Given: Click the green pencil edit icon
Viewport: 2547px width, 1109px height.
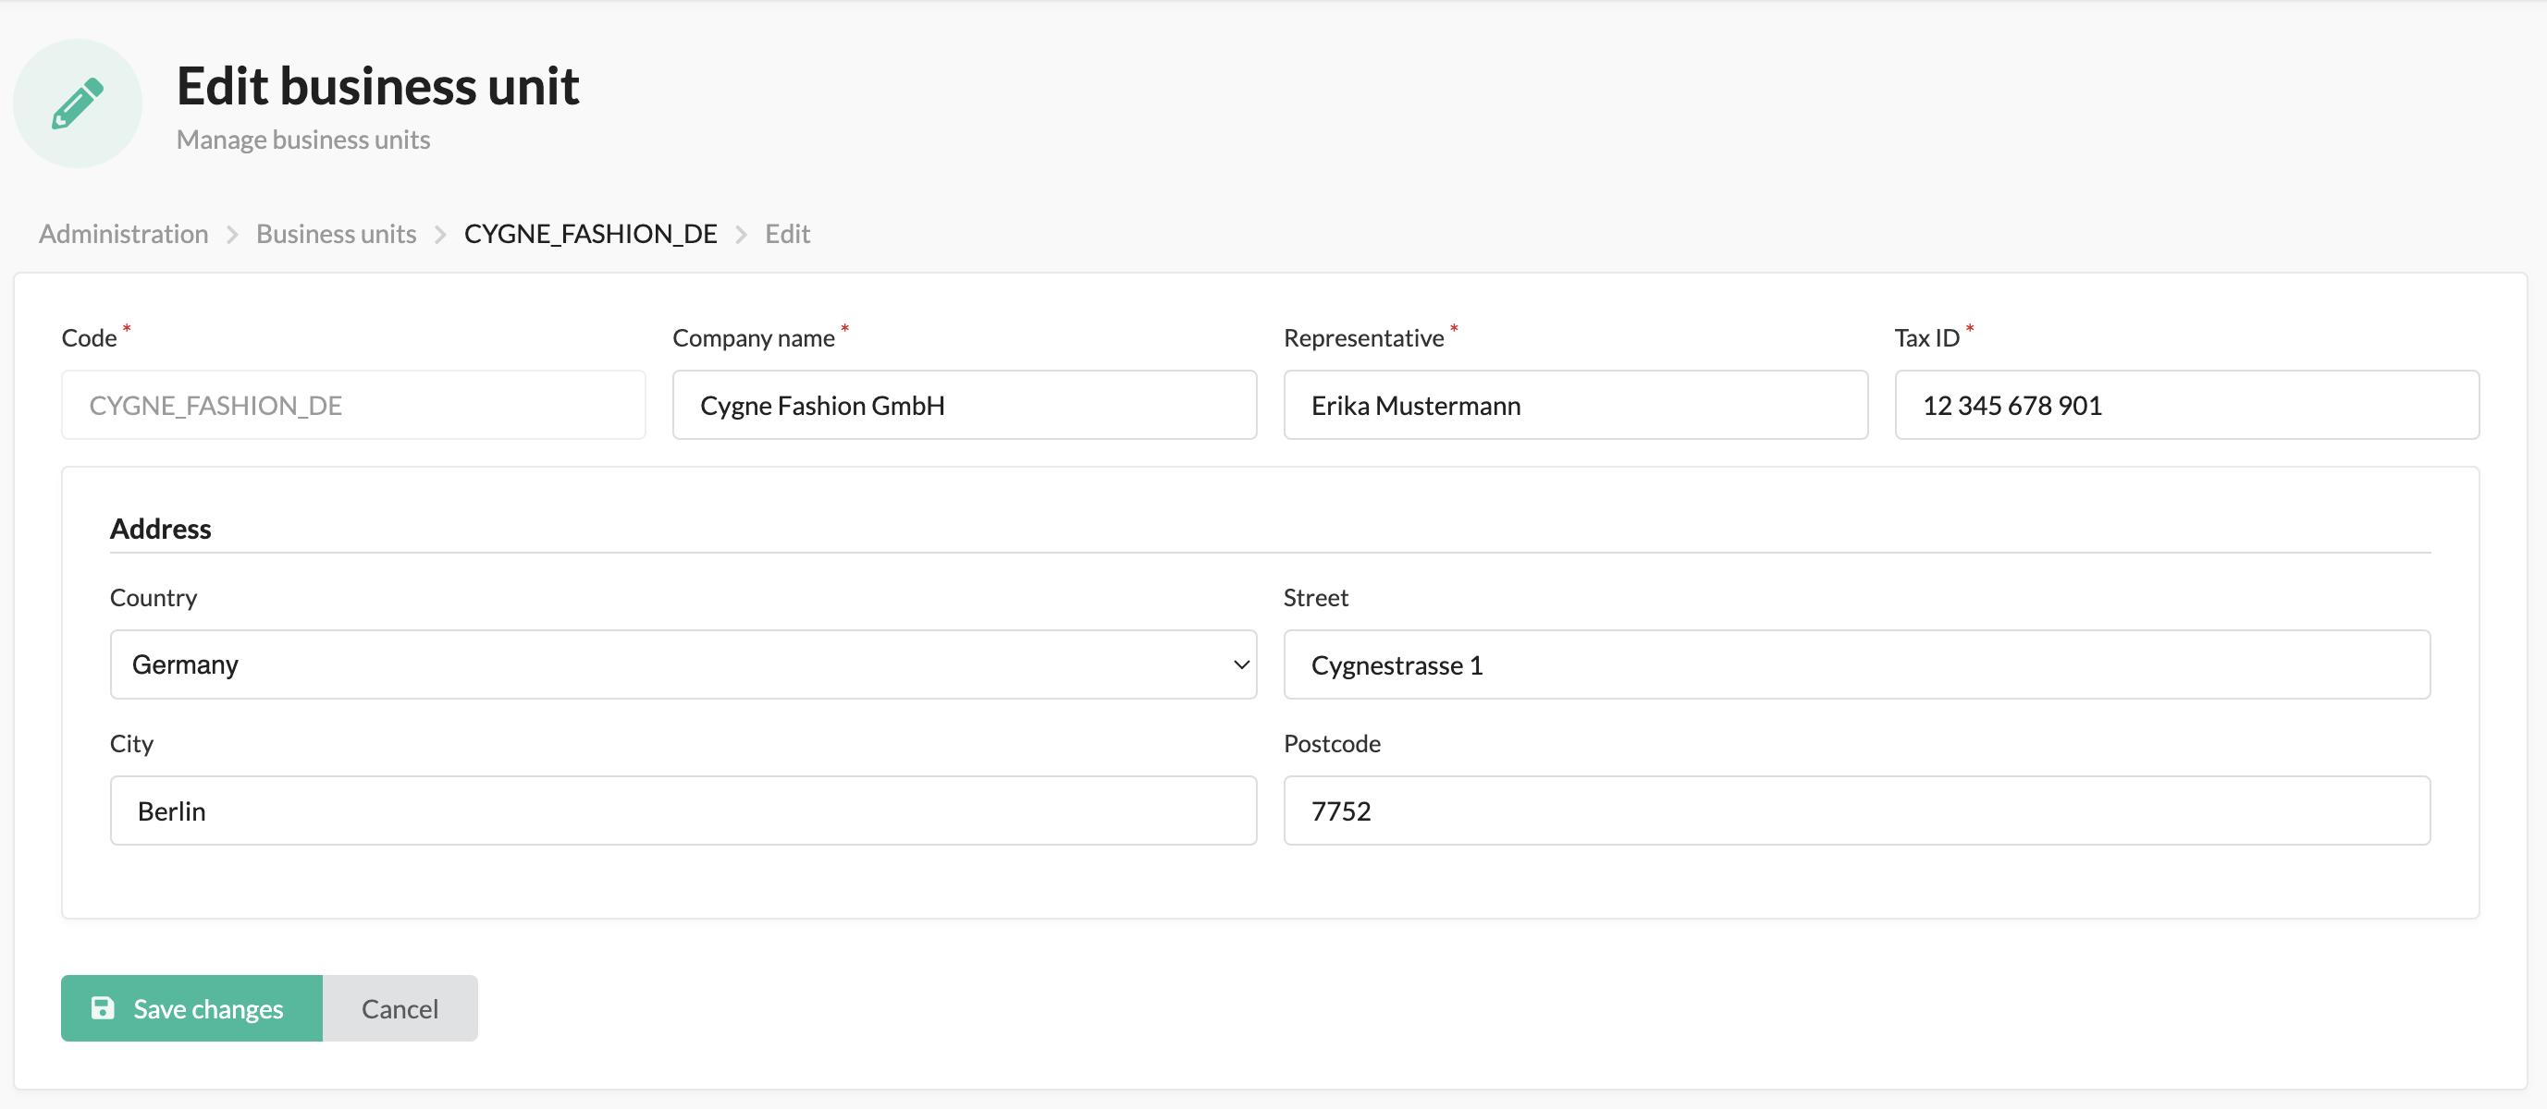Looking at the screenshot, I should (77, 103).
